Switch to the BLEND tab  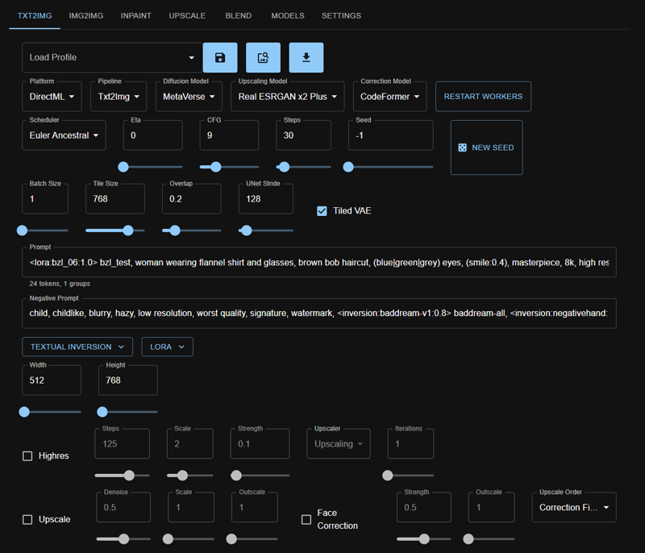(238, 15)
